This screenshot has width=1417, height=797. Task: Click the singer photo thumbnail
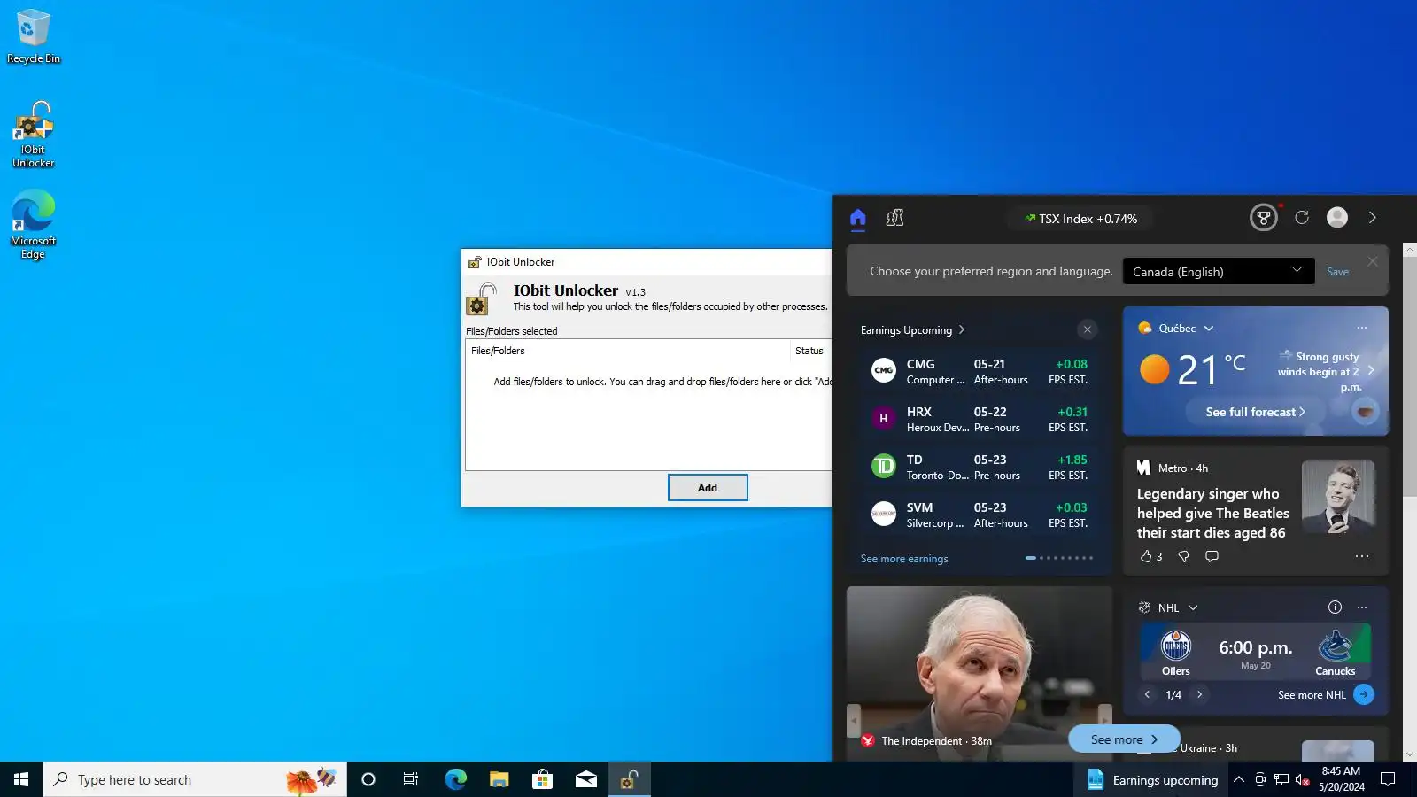1338,496
